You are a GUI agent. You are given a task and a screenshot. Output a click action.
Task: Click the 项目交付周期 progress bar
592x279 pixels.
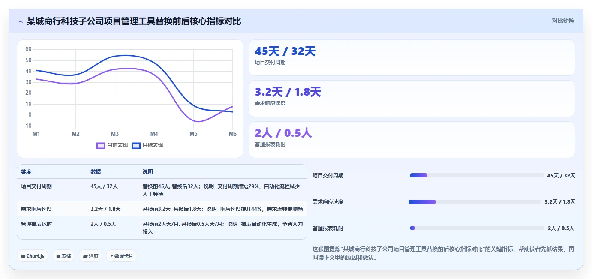pos(476,175)
